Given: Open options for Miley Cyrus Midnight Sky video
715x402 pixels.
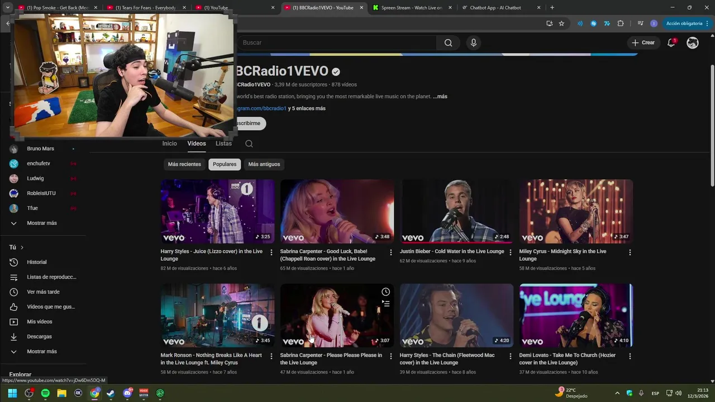Looking at the screenshot, I should tap(630, 252).
